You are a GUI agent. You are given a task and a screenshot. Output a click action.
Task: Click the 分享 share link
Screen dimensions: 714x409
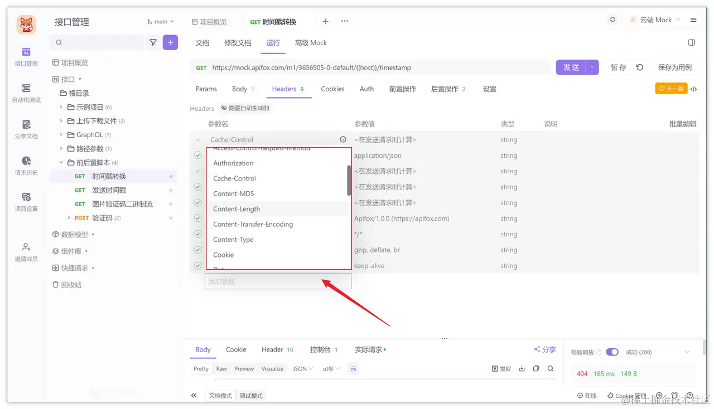545,349
